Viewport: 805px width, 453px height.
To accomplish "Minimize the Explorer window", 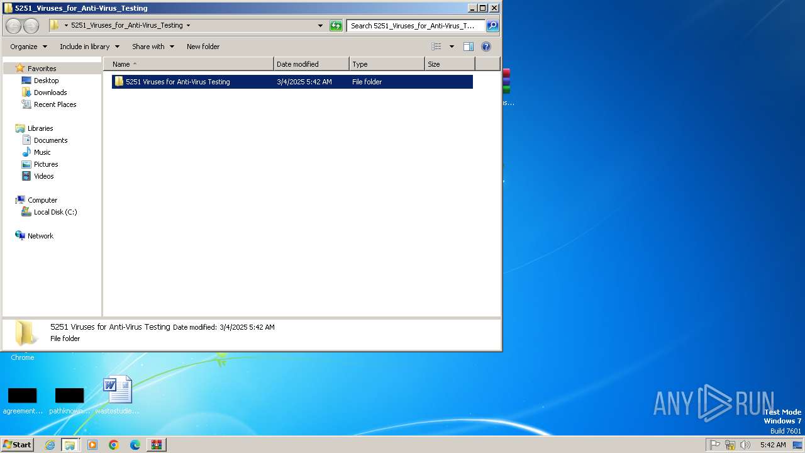I will 473,8.
